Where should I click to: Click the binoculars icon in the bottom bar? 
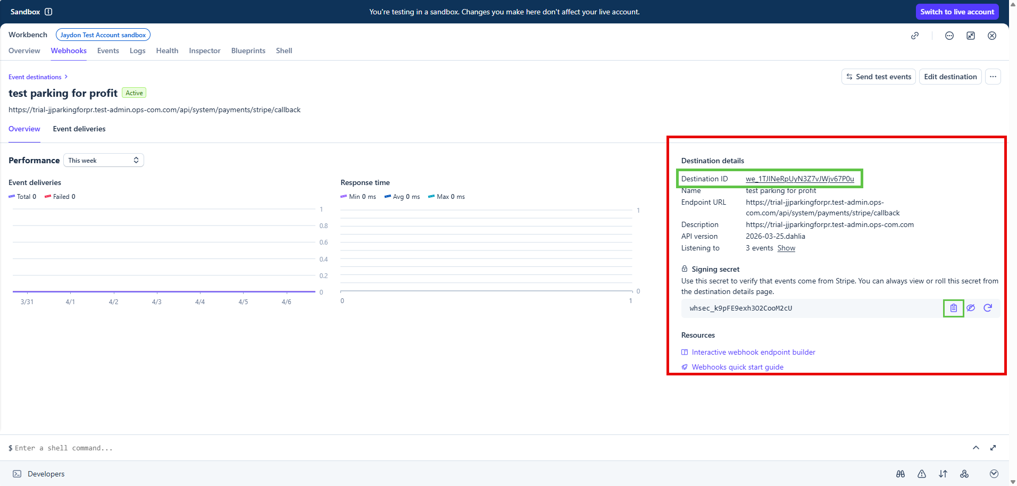[x=901, y=474]
